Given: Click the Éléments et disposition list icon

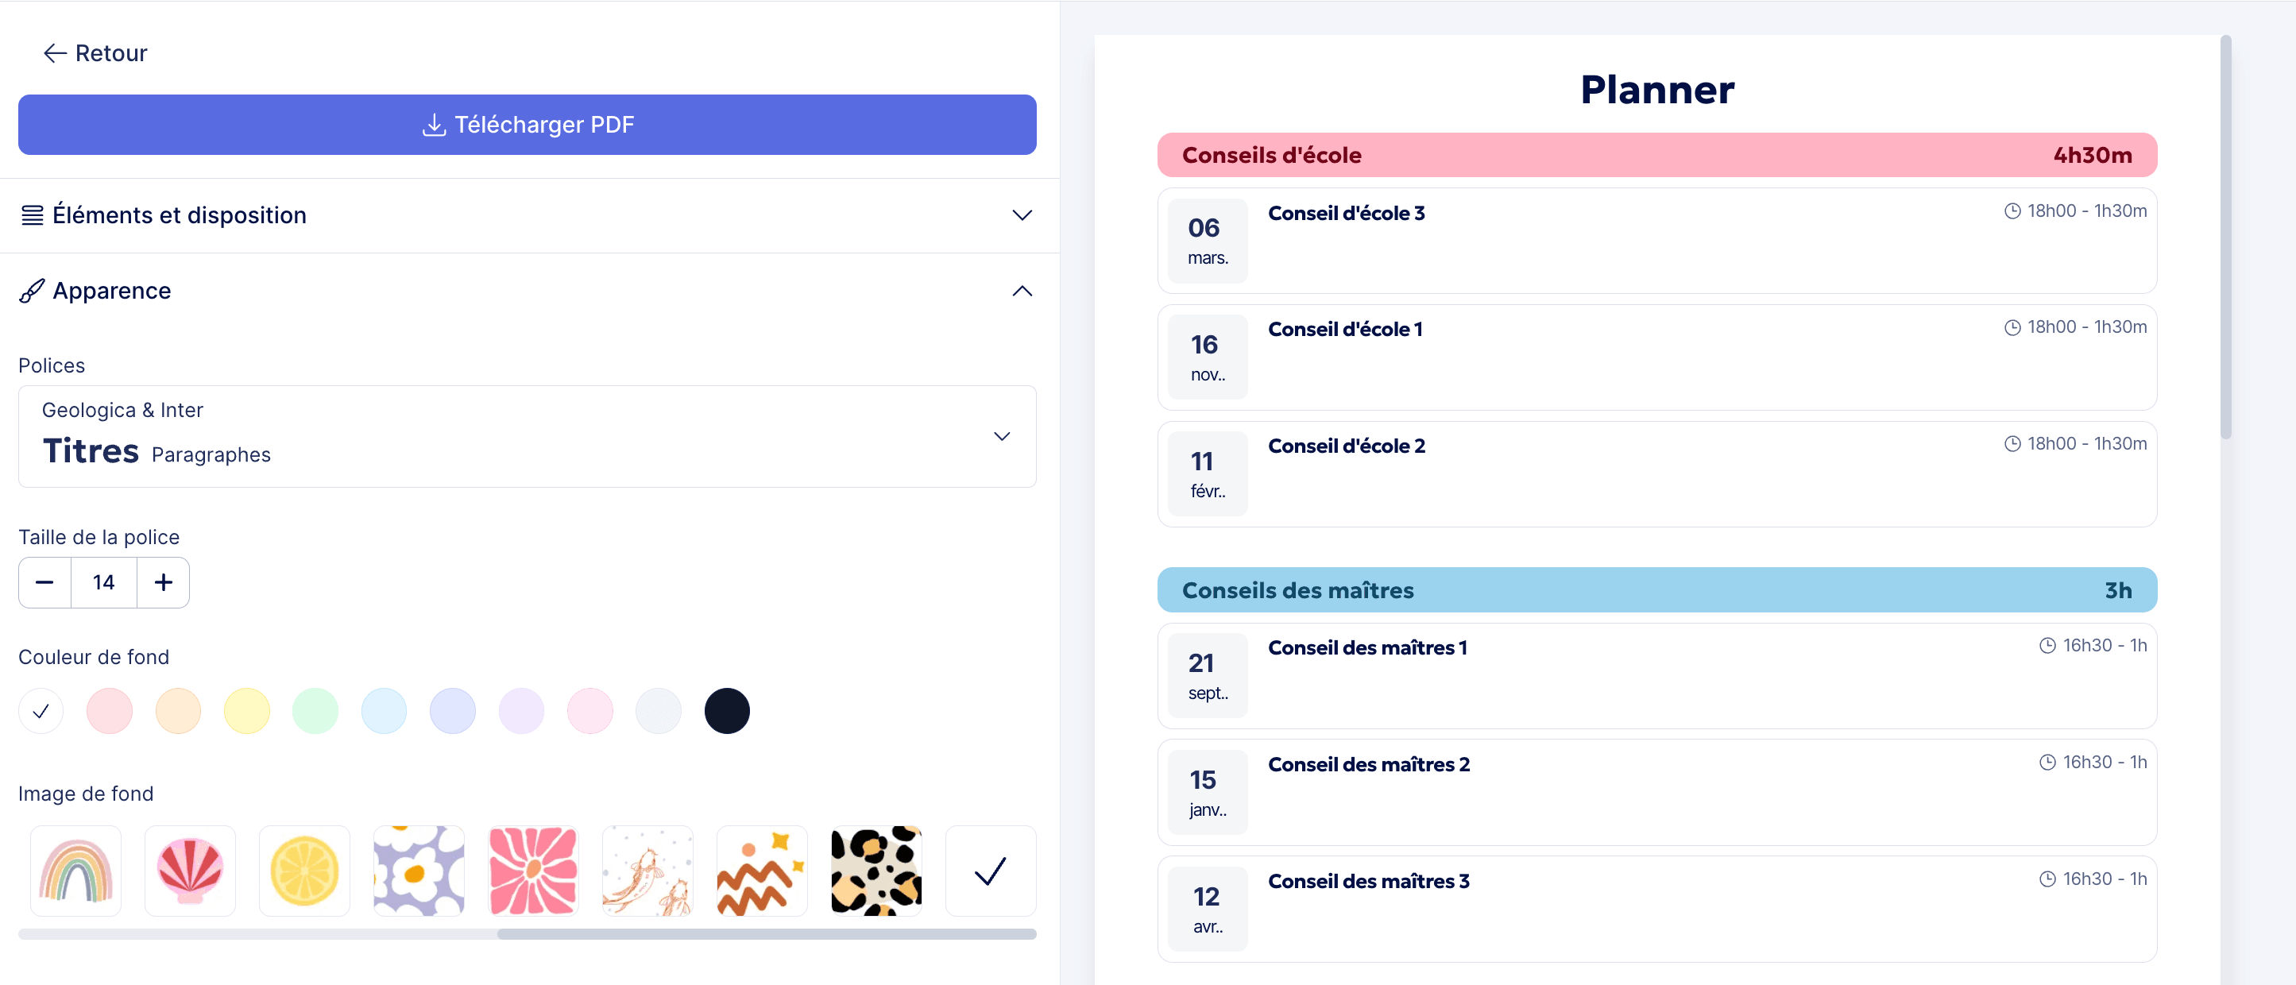Looking at the screenshot, I should point(32,214).
